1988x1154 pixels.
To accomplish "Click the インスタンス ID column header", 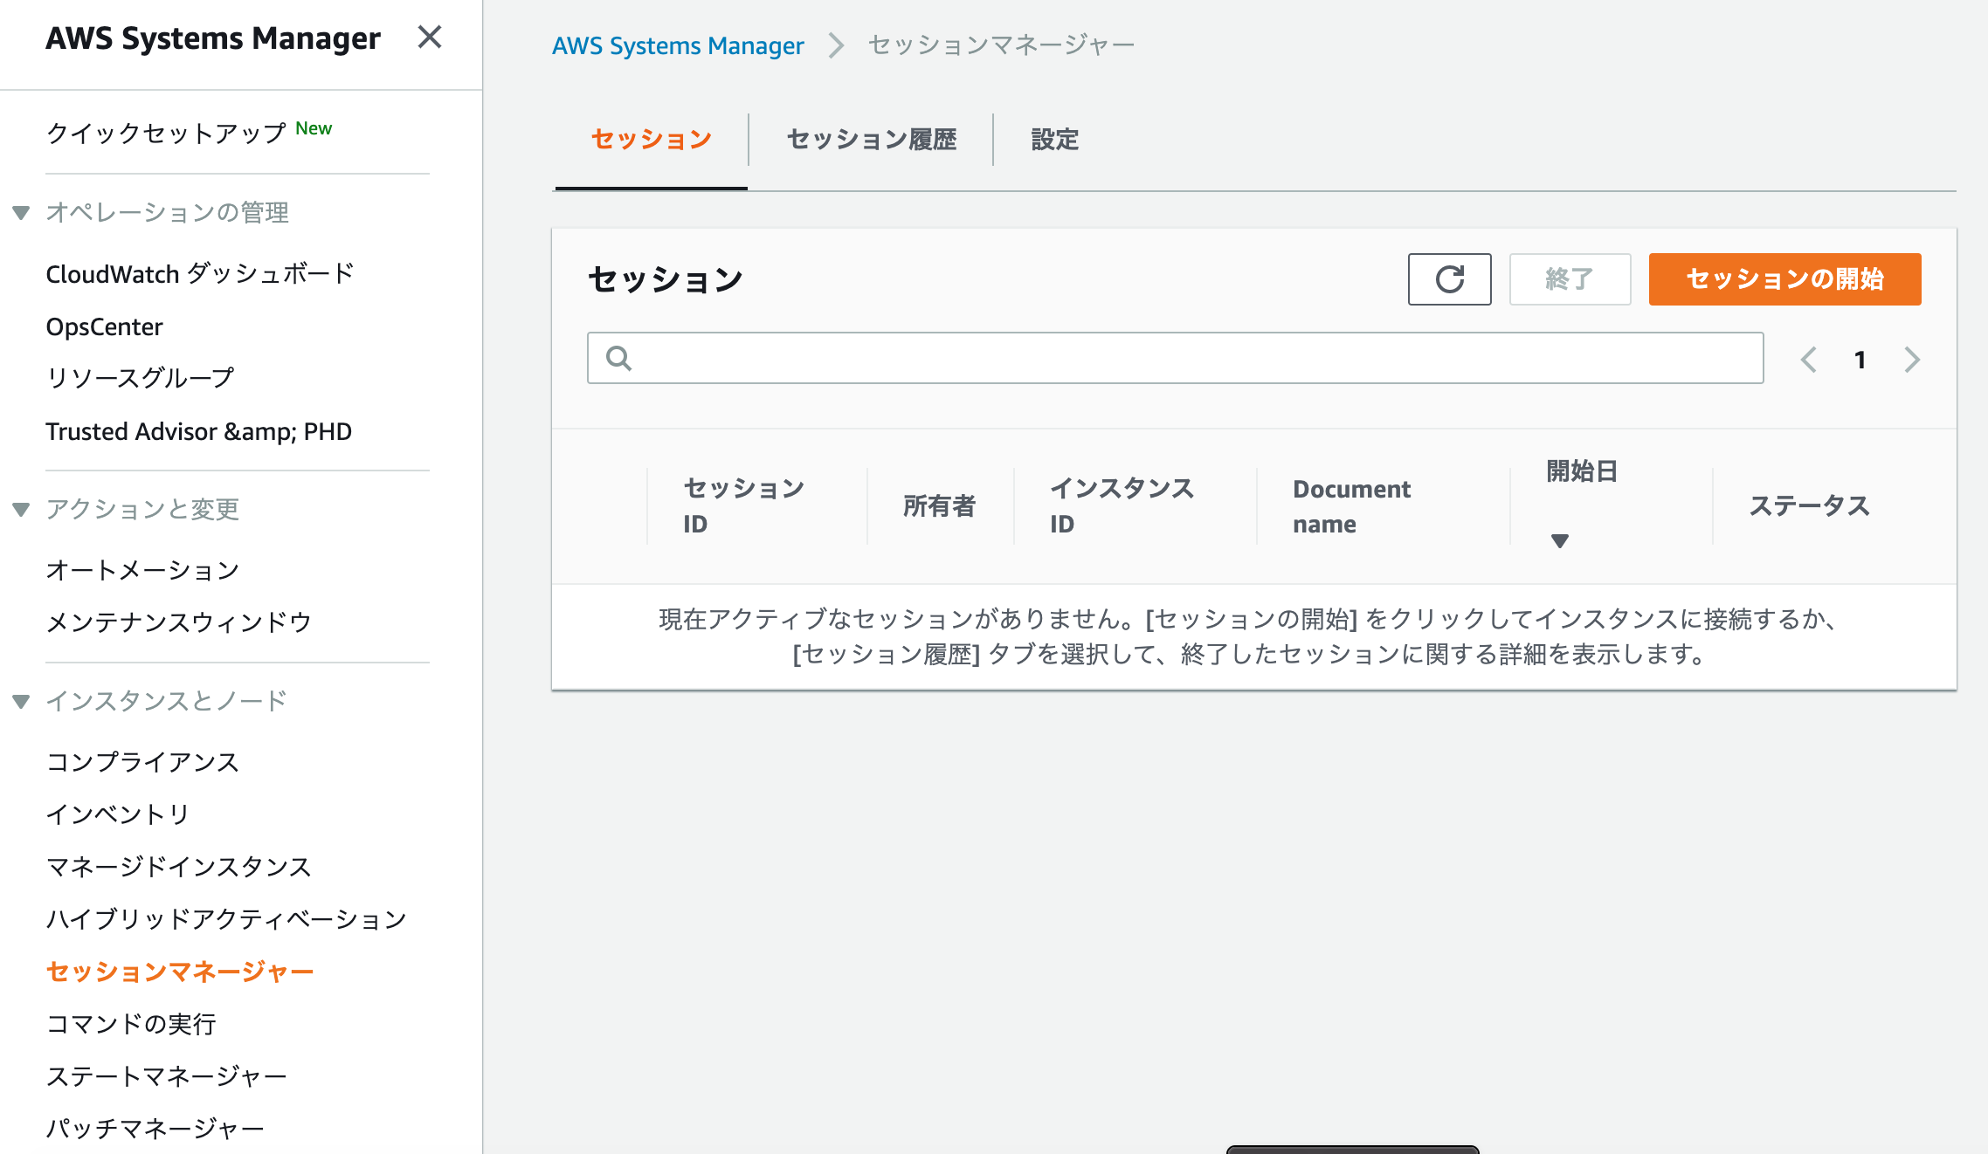I will click(1122, 506).
